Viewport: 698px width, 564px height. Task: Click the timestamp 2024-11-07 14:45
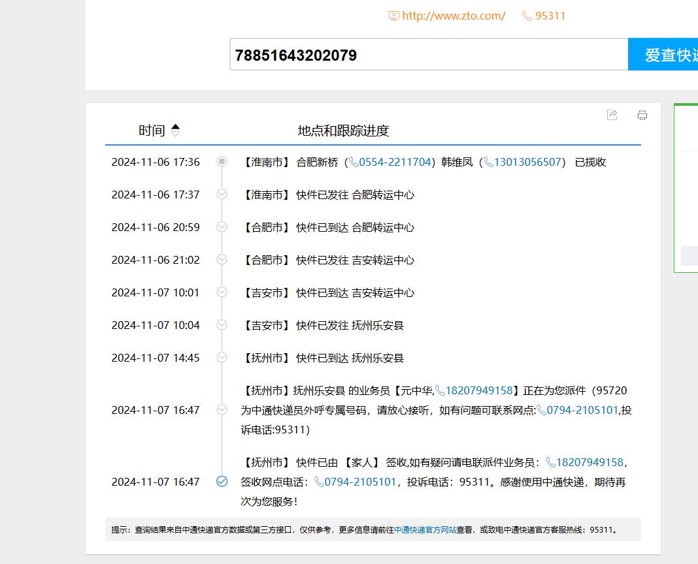[156, 358]
